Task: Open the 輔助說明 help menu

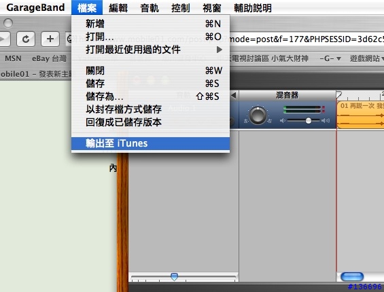Action: pos(253,8)
